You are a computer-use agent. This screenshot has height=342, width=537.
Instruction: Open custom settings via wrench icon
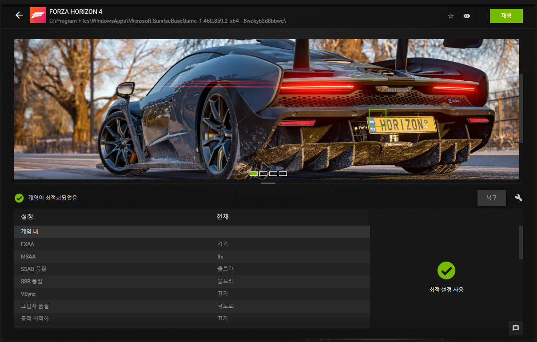(x=518, y=198)
